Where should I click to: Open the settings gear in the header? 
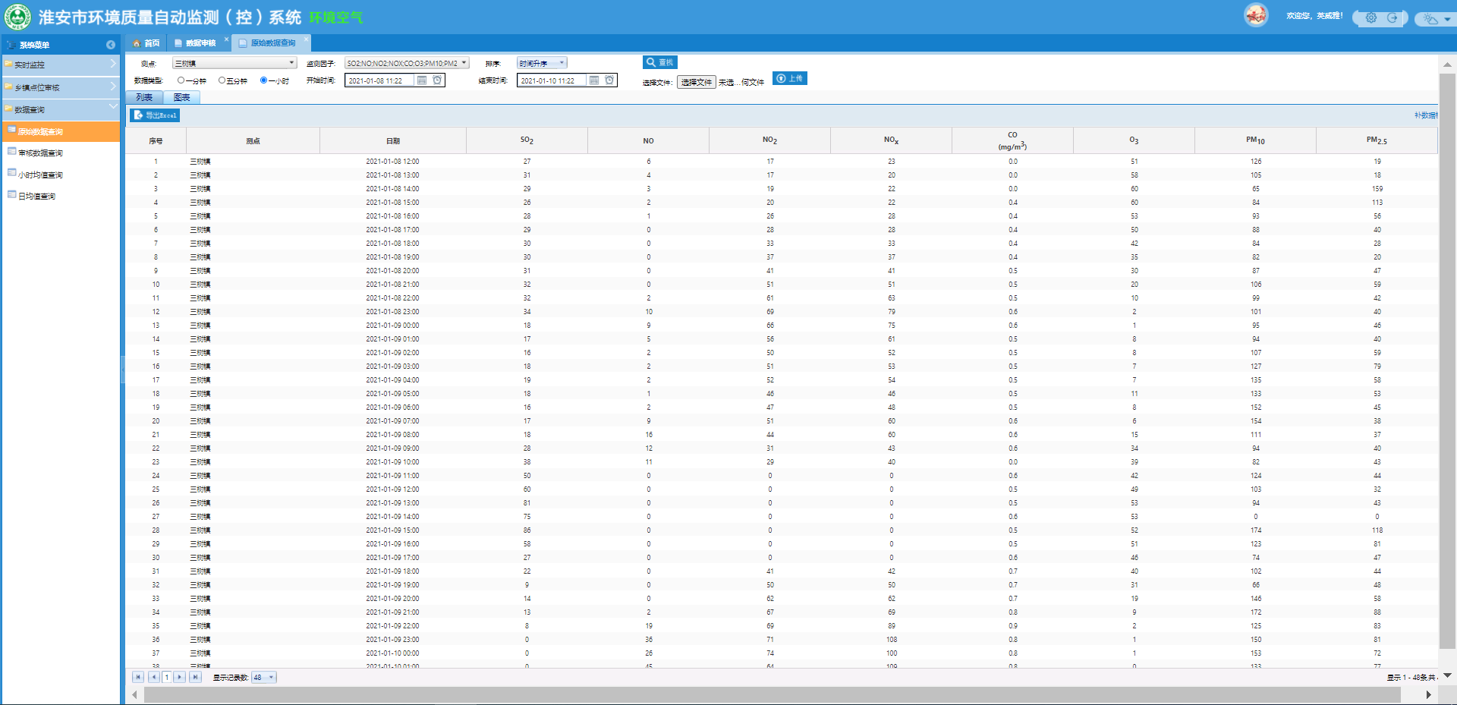click(x=1371, y=18)
